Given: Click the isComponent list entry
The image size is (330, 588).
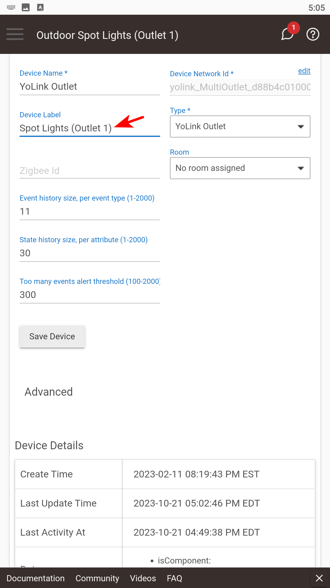Looking at the screenshot, I should [x=184, y=561].
